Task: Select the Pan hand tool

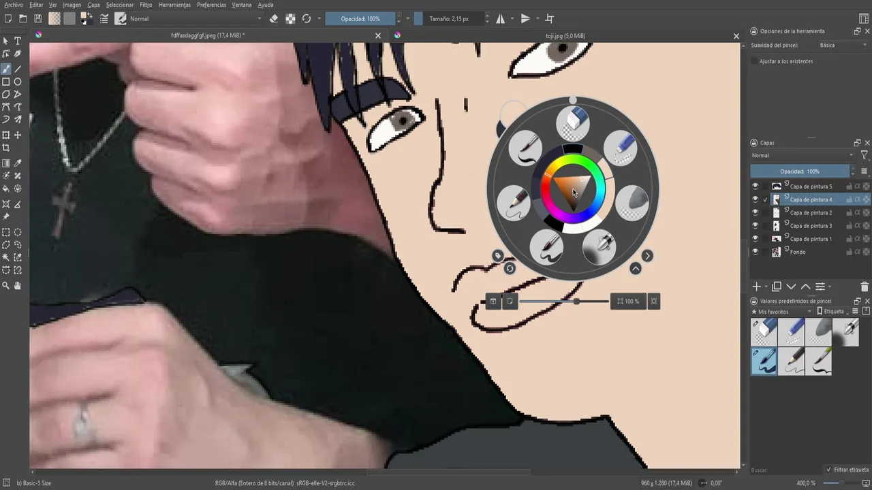Action: 18,286
